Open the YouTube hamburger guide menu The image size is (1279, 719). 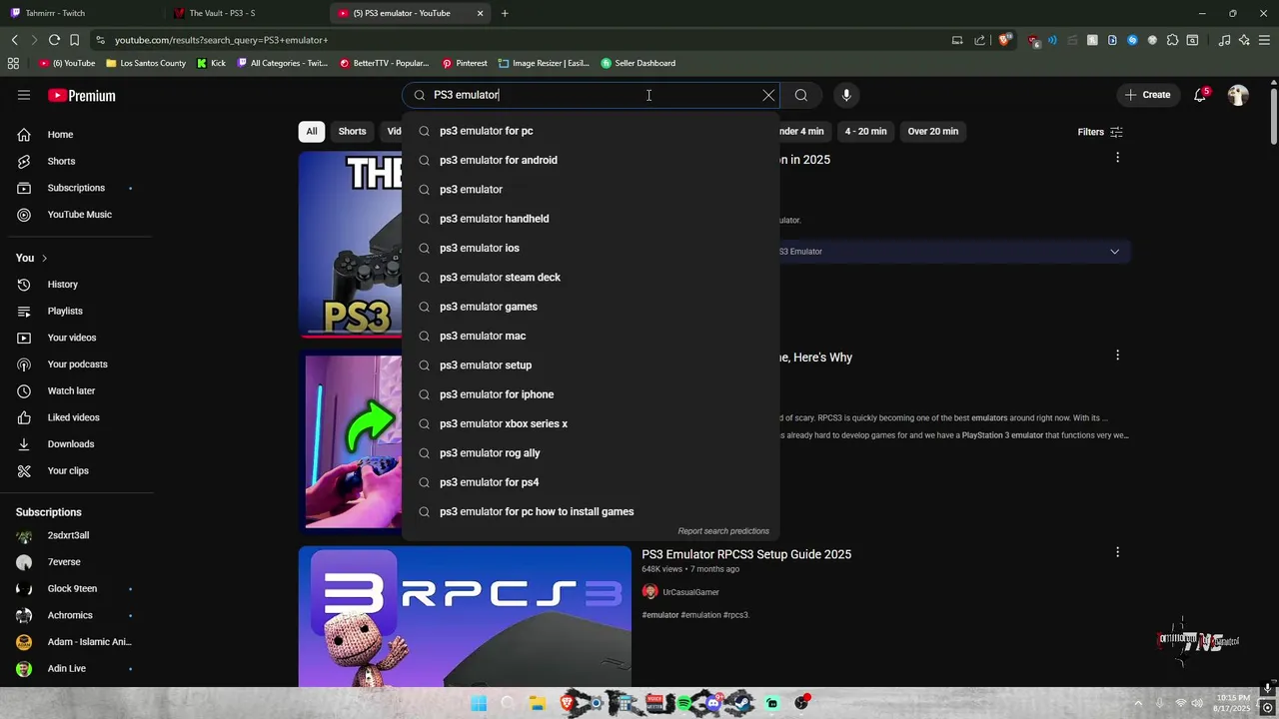24,95
